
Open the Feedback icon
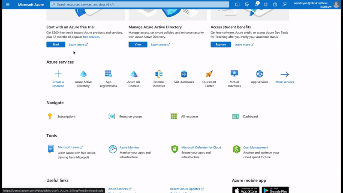click(x=284, y=4)
